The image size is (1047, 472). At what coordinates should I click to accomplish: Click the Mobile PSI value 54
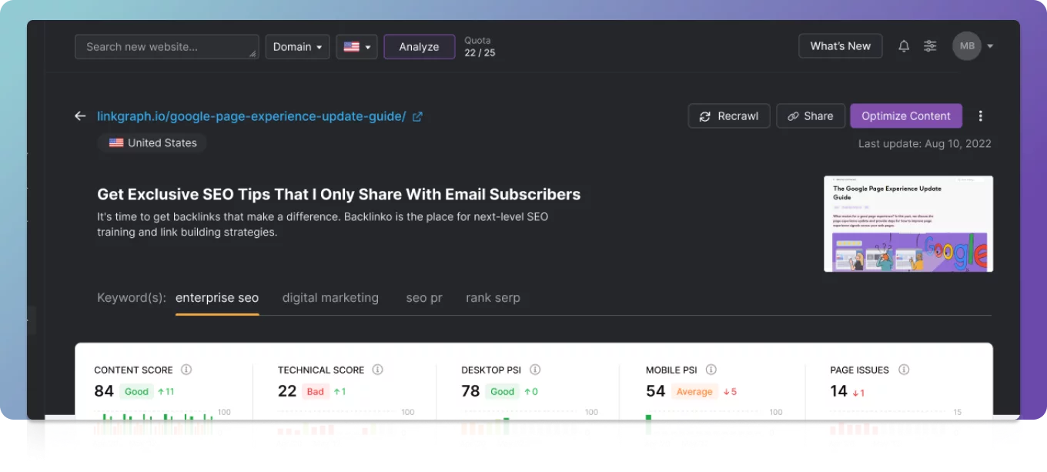(x=655, y=391)
